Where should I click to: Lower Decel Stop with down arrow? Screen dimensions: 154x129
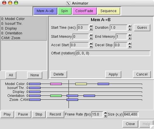(130, 47)
